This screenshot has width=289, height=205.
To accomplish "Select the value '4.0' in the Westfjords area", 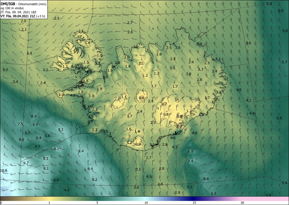I will click(89, 72).
